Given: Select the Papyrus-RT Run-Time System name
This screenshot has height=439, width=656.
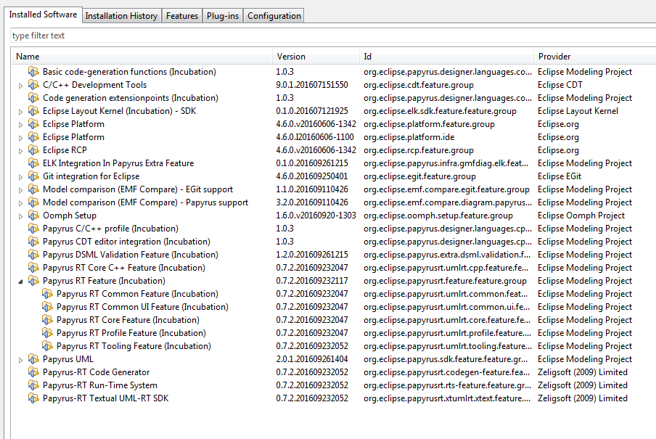Looking at the screenshot, I should pyautogui.click(x=100, y=385).
